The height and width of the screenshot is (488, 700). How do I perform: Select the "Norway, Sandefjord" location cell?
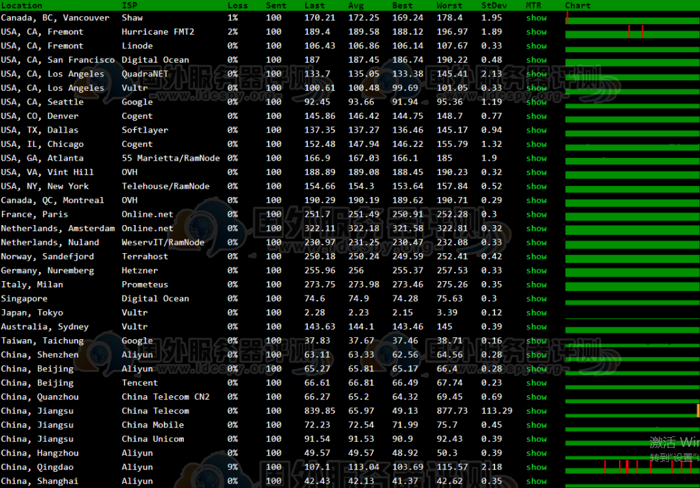point(48,256)
